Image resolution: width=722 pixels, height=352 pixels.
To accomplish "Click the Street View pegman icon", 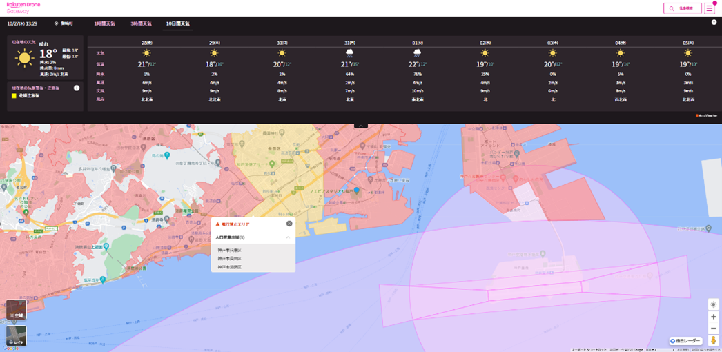I will (x=713, y=340).
